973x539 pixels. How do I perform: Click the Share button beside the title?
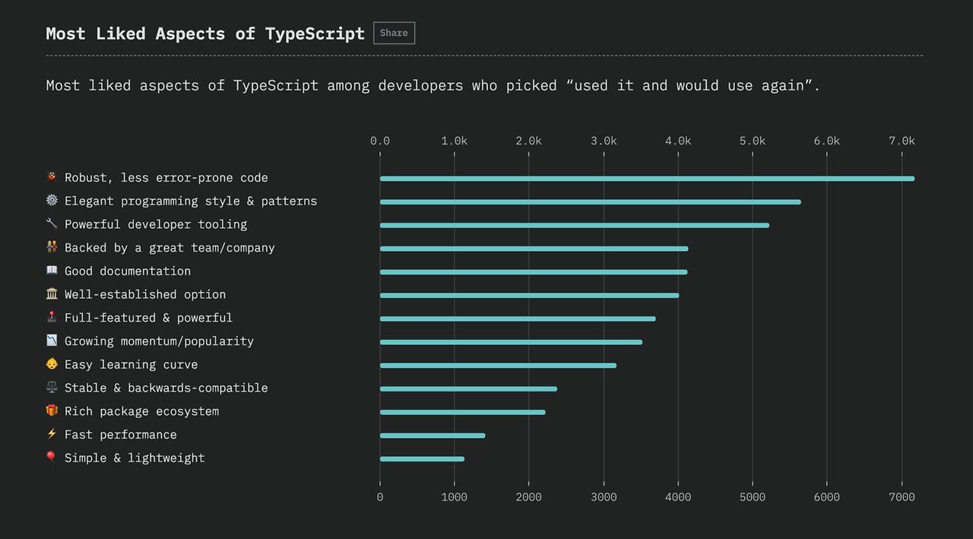point(394,33)
